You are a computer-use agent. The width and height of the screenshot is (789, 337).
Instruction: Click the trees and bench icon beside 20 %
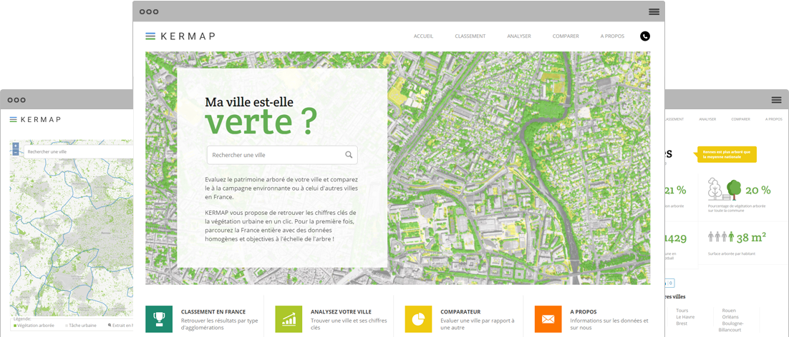click(725, 189)
